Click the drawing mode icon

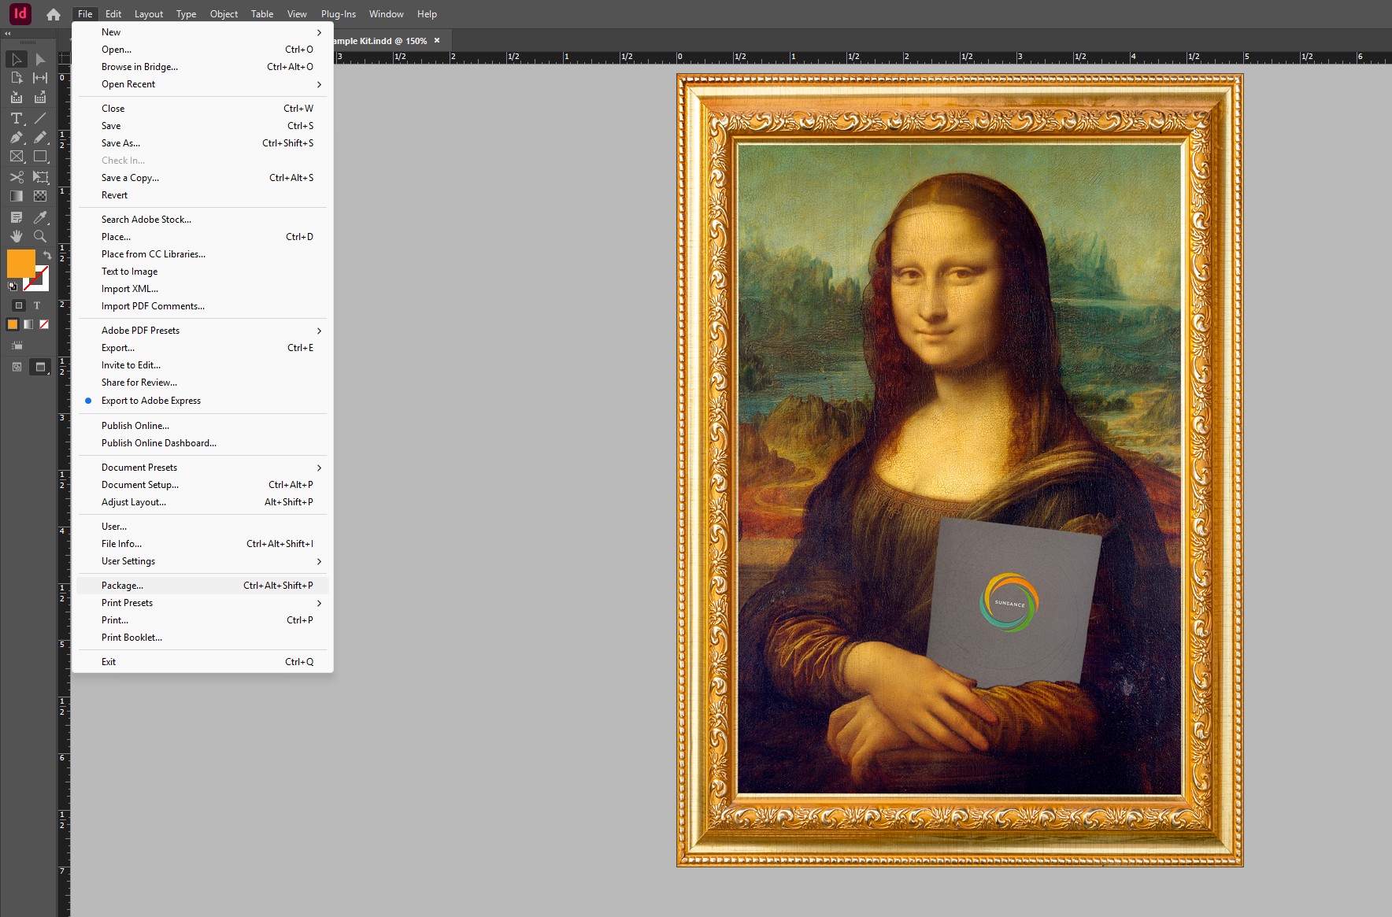17,367
